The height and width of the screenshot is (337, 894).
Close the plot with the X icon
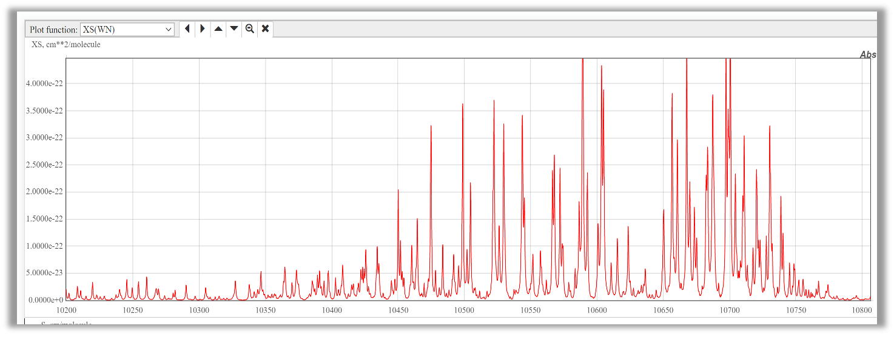click(265, 29)
